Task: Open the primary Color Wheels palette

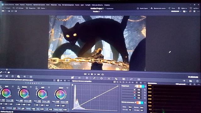Action: [13, 76]
